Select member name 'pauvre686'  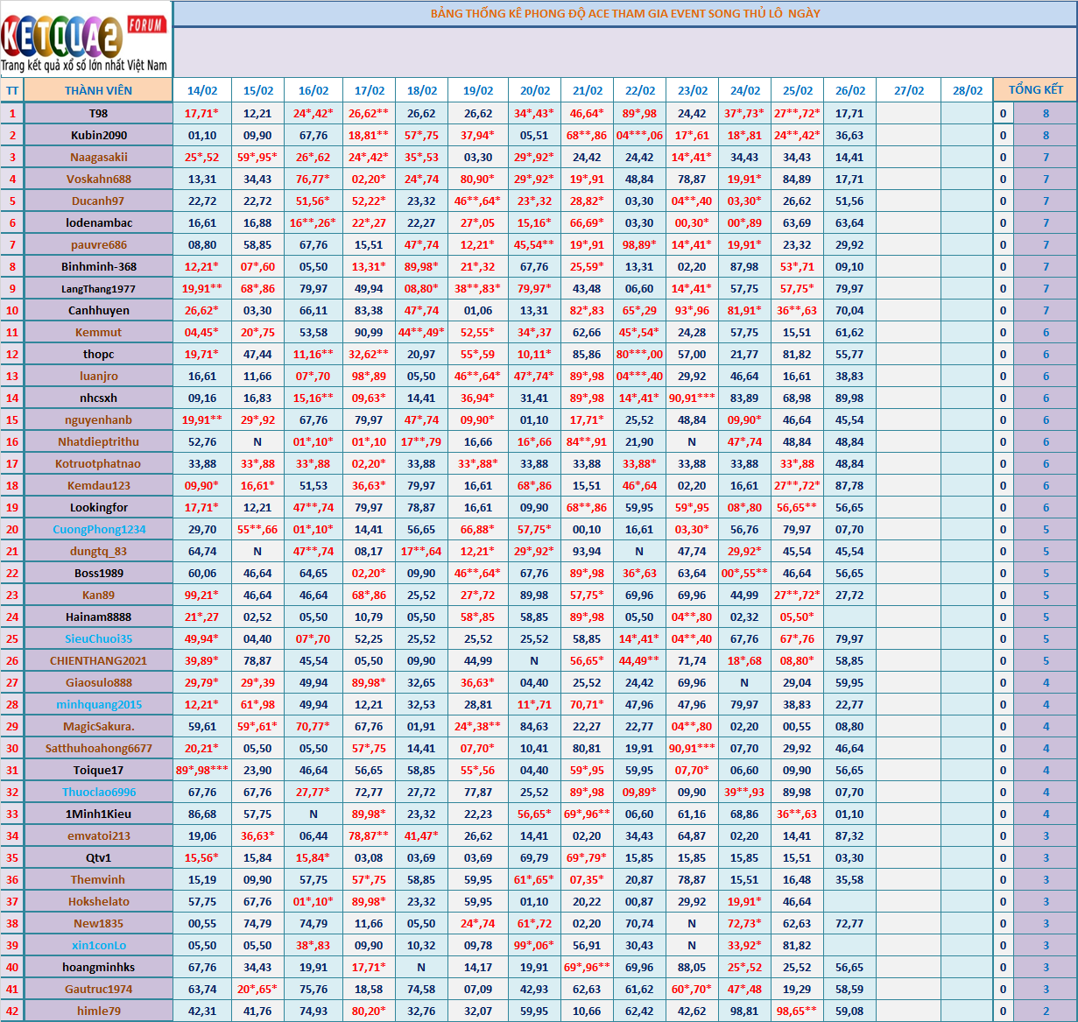(x=98, y=244)
